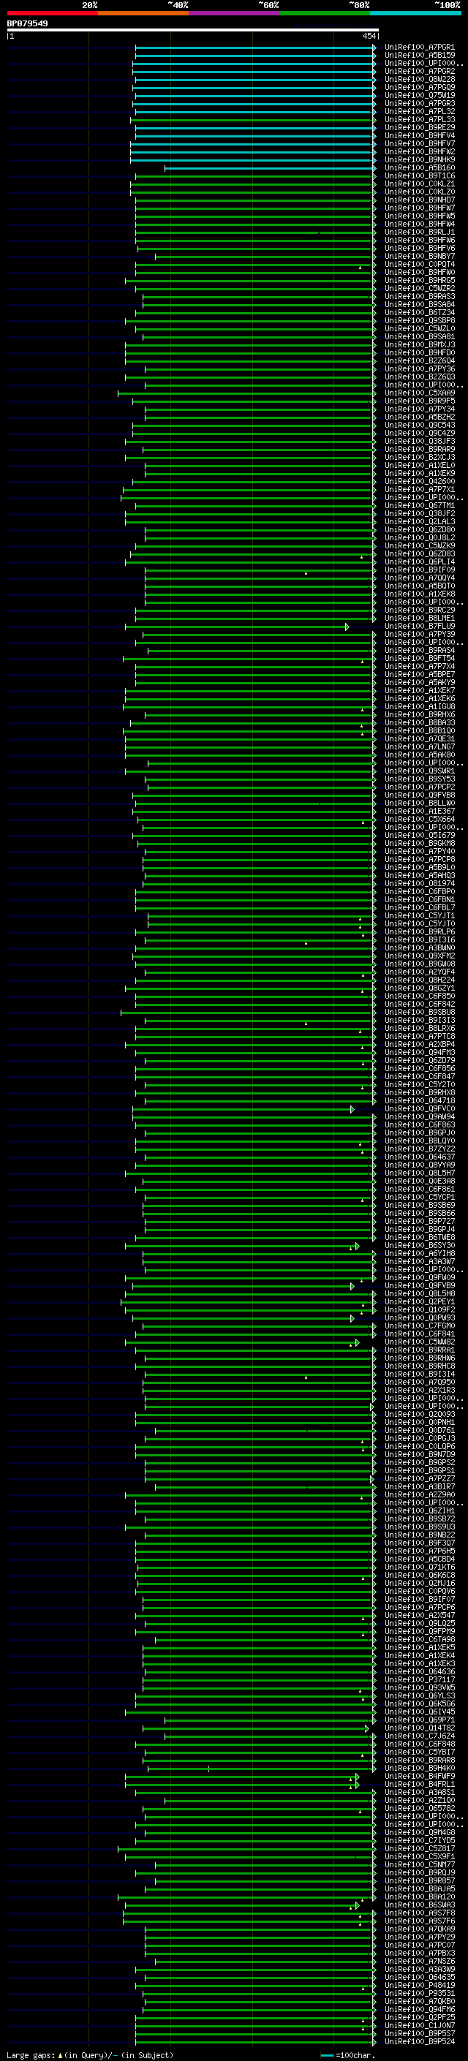Open hit UniRef100_Q75W19

coord(419,95)
